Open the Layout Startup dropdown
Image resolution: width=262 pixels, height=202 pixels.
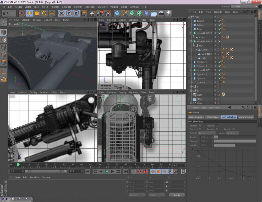244,7
